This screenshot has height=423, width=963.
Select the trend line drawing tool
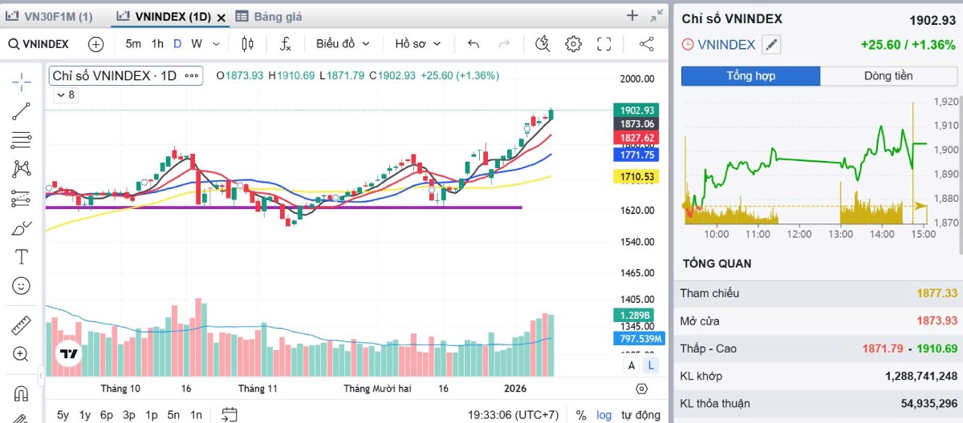[22, 111]
